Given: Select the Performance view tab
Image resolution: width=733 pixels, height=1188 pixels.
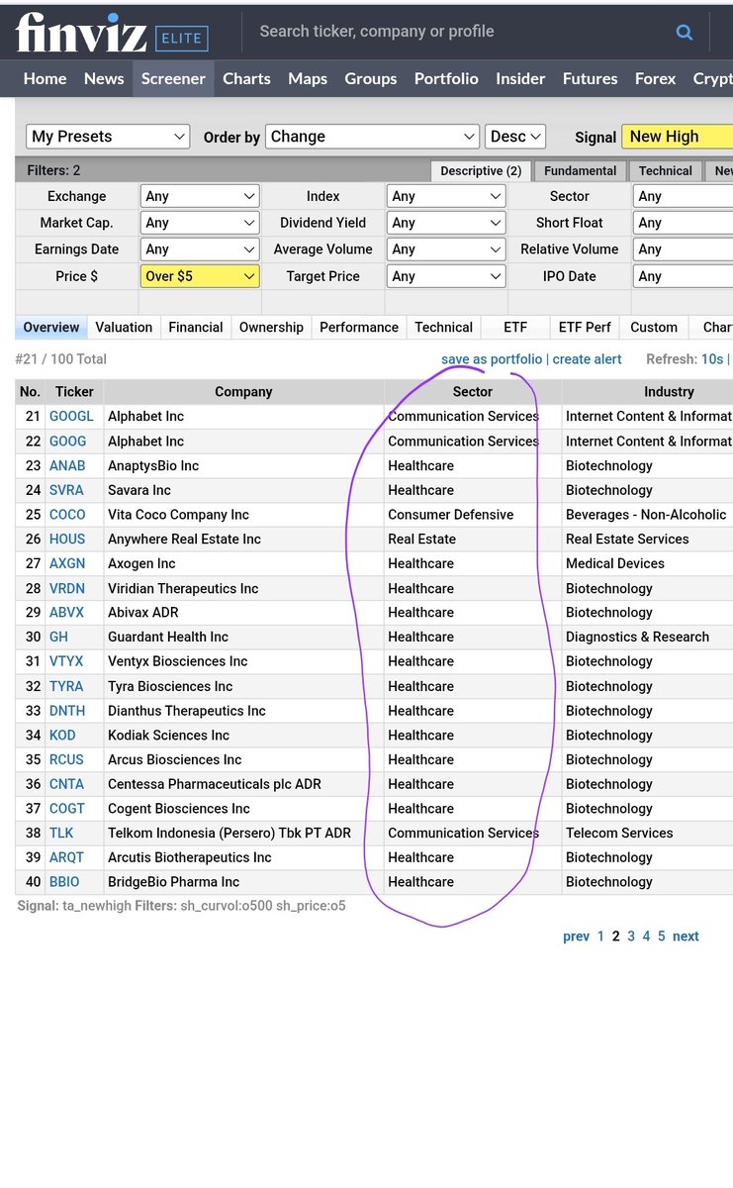Looking at the screenshot, I should coord(359,327).
